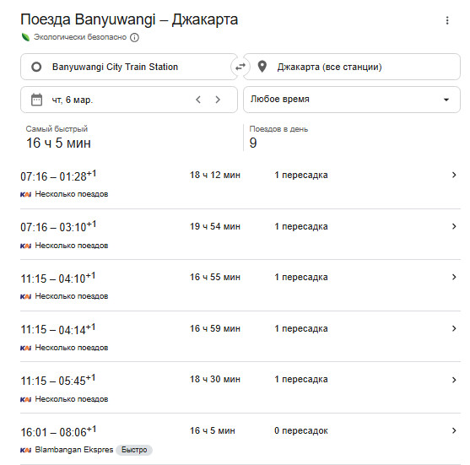The image size is (470, 465).
Task: Expand the 11:15 – 04:10 trip chevron
Action: (x=454, y=277)
